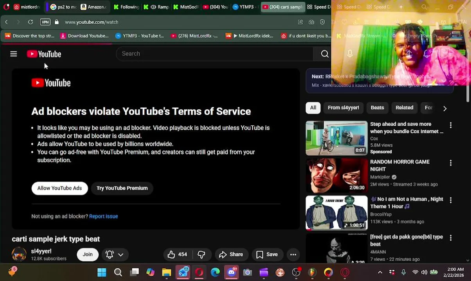Click the search magnifier button

click(325, 54)
